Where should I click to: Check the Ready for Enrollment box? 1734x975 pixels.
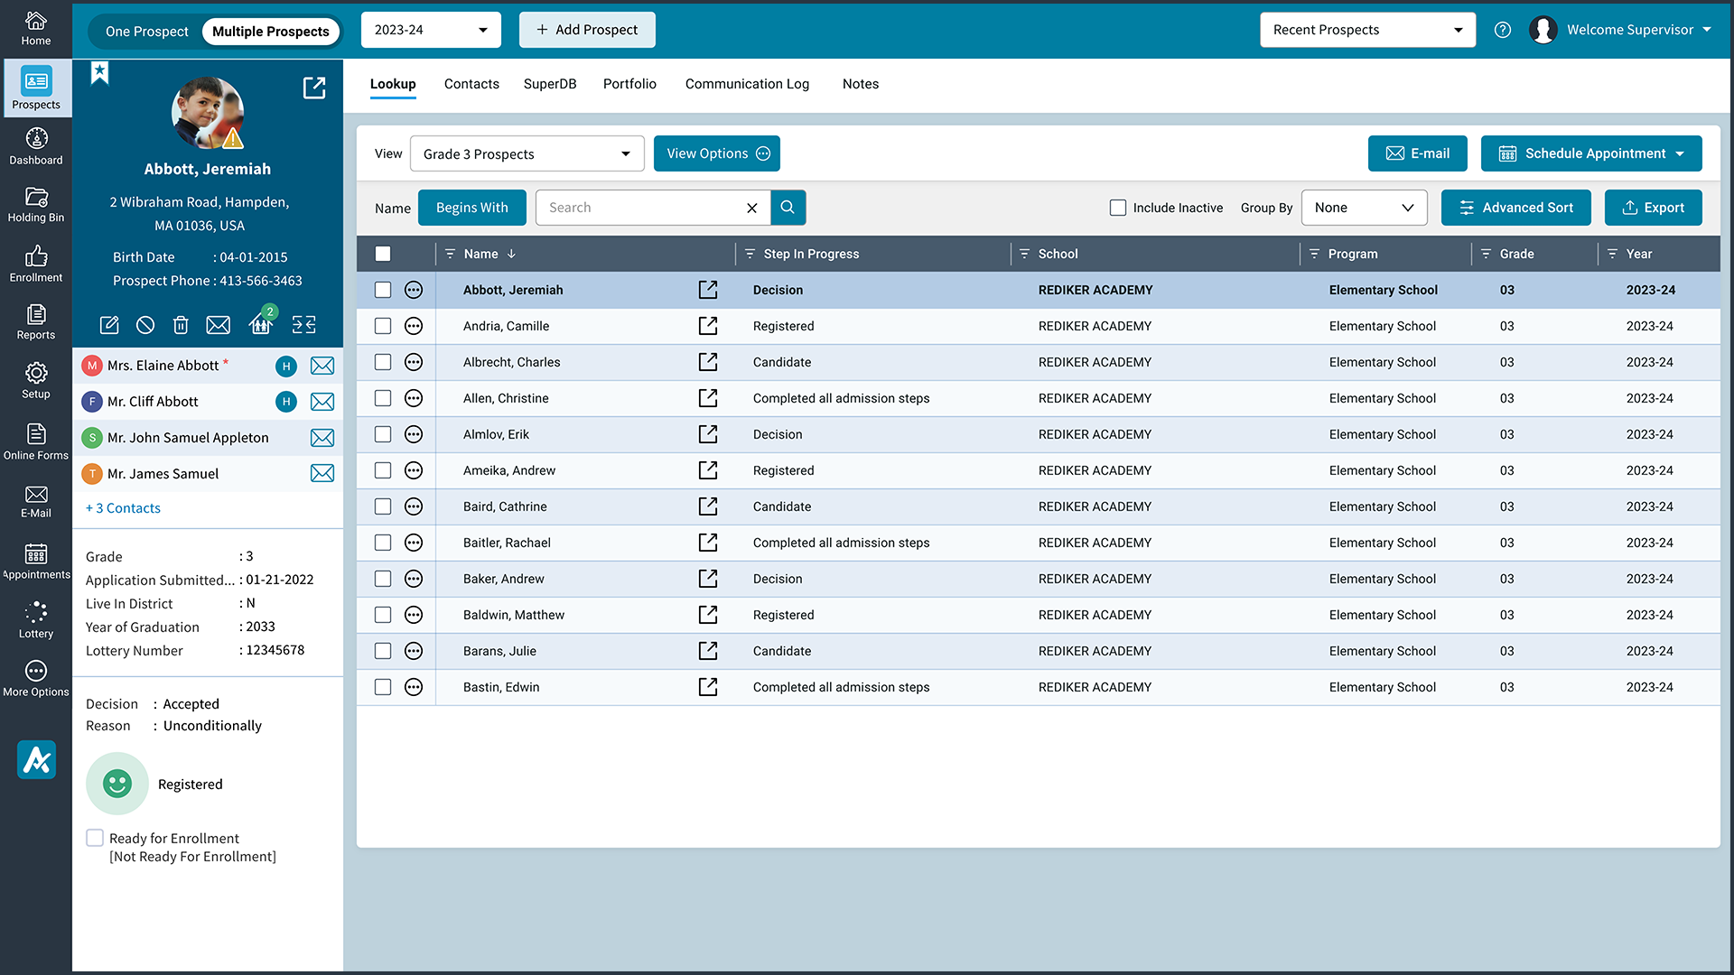[x=95, y=838]
